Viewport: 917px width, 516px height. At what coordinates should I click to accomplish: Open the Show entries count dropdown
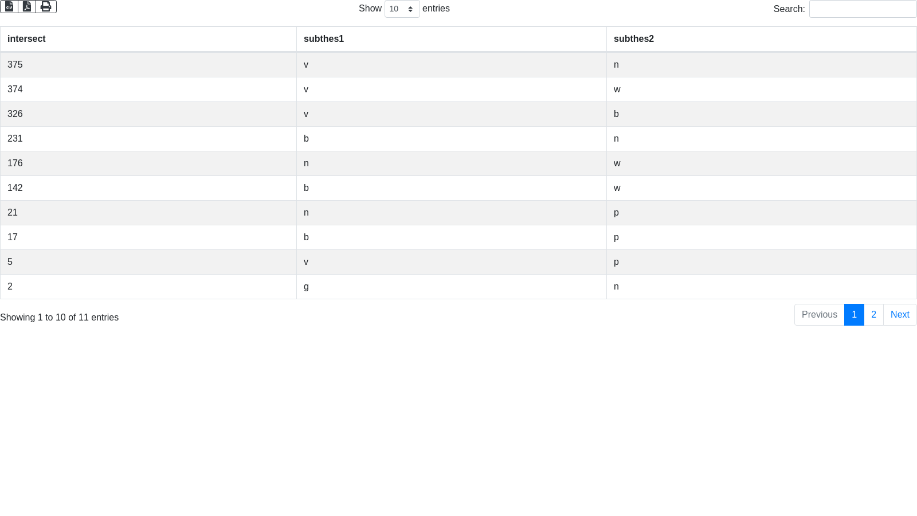[402, 9]
